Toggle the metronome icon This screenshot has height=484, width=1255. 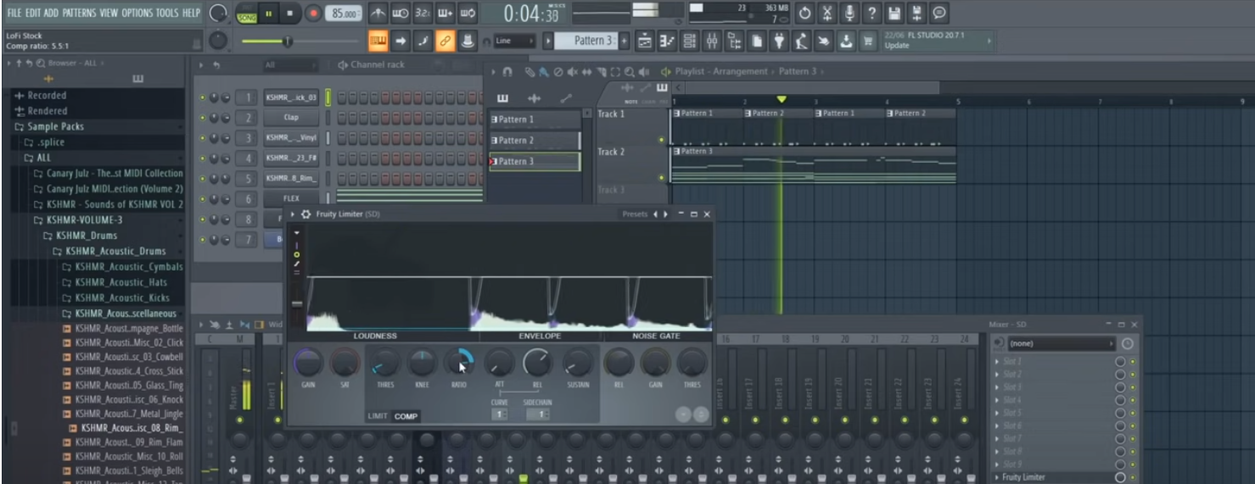coord(378,14)
